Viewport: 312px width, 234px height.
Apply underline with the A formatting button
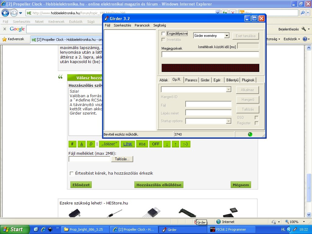[82, 144]
